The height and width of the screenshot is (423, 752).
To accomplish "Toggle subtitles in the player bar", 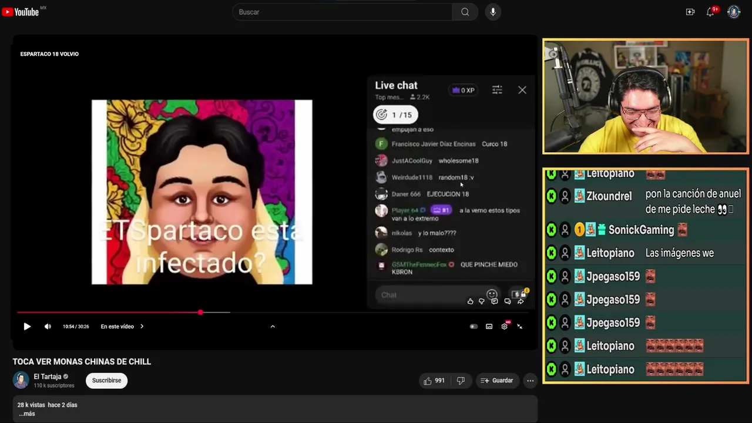I will tap(489, 327).
